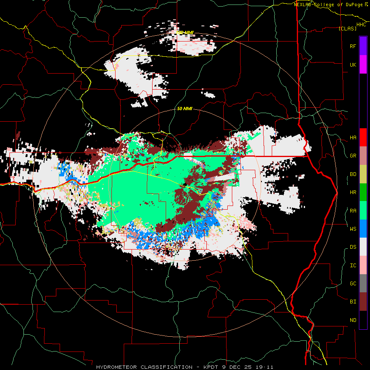
Task: Click the RF purple legend swatch
Action: (x=363, y=46)
